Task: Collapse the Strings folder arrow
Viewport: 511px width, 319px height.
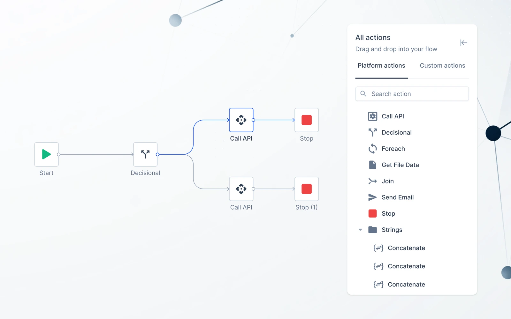Action: (x=360, y=230)
